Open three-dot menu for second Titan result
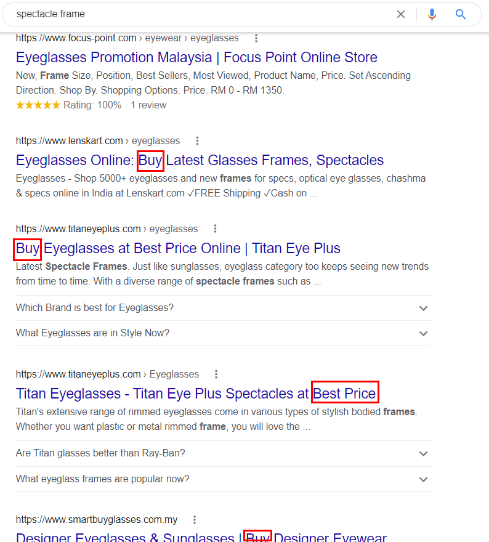Image resolution: width=489 pixels, height=542 pixels. pos(216,374)
